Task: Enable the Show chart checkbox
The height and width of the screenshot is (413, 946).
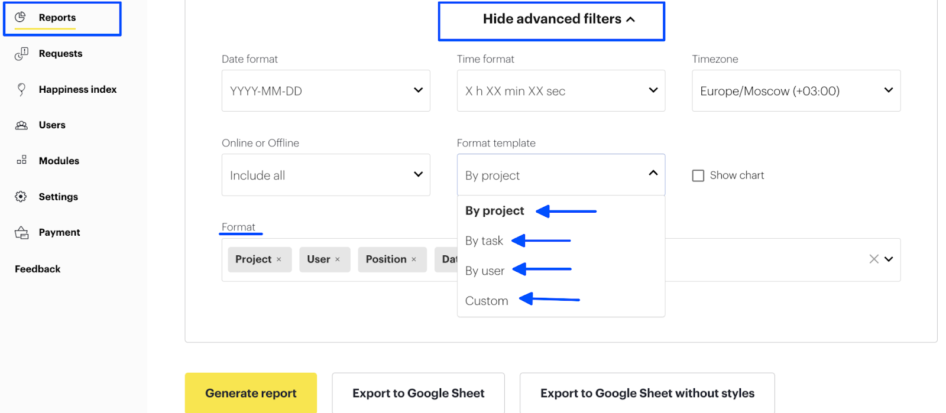Action: point(698,175)
